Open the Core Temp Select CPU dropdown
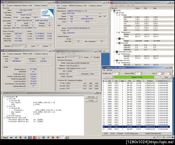The width and height of the screenshot is (175, 145). 79,57
